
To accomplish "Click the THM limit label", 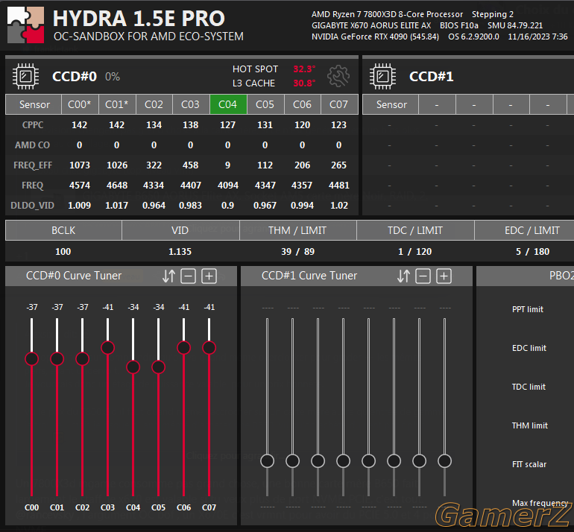I will tap(530, 425).
